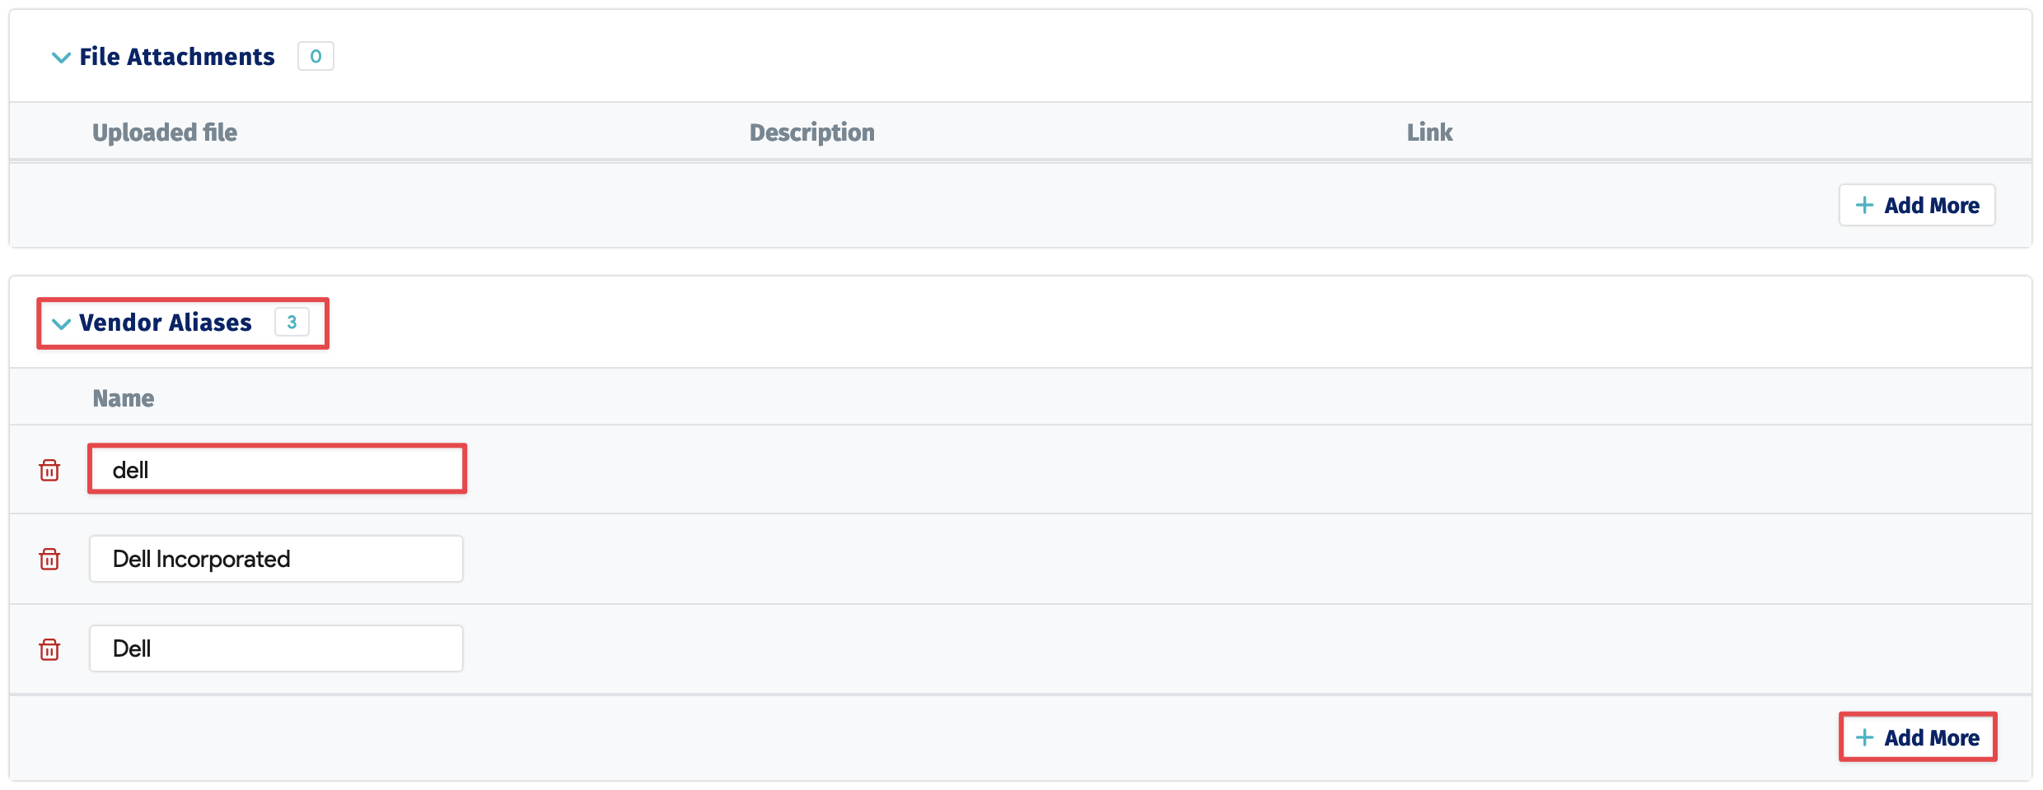Screen dimensions: 2043x790
Task: Click the Vendor Aliases section title
Action: [165, 323]
